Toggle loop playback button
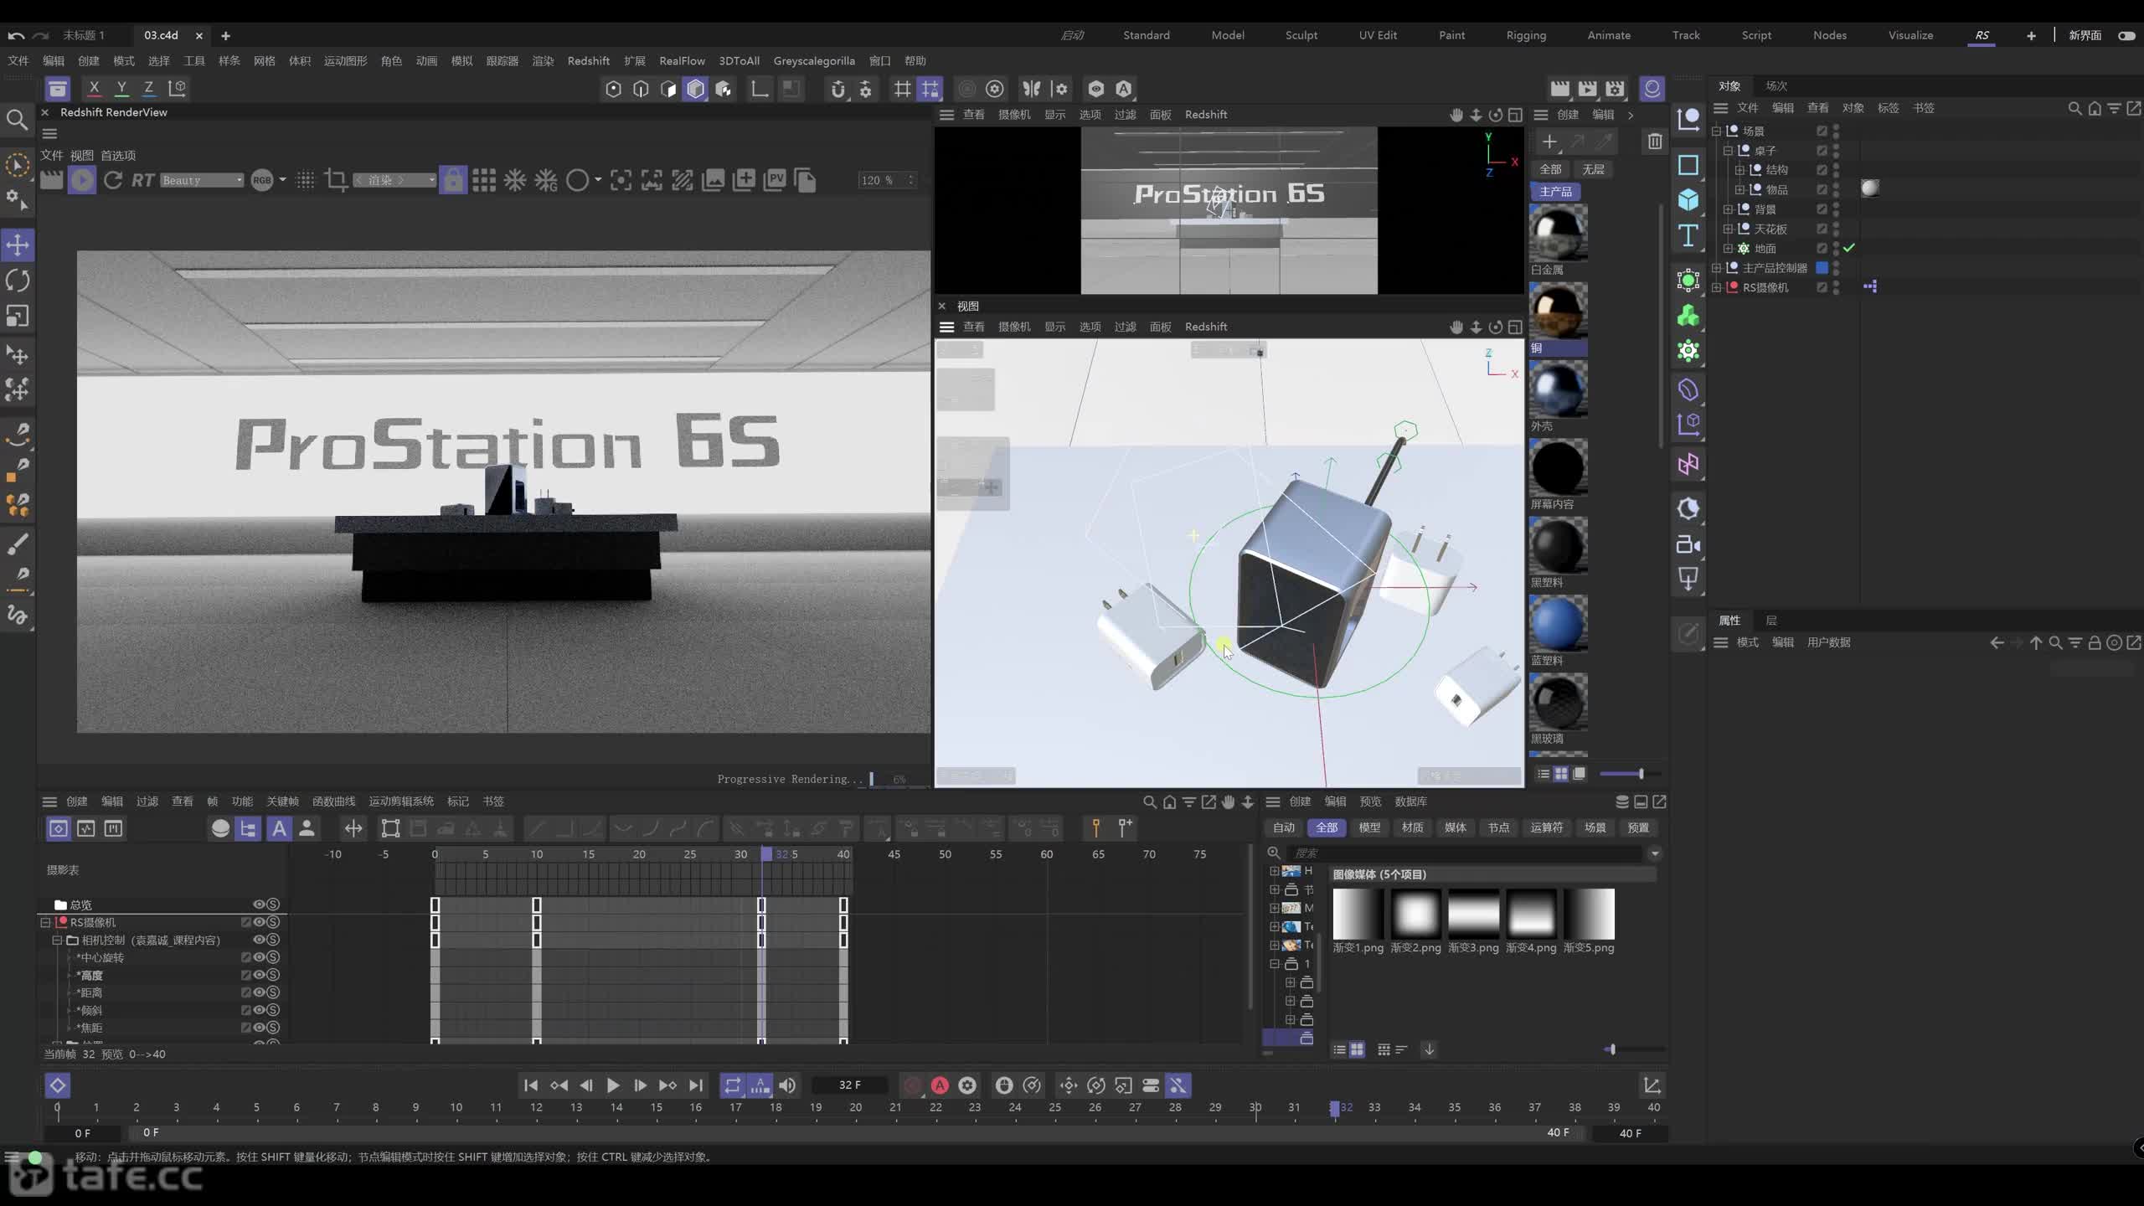Viewport: 2144px width, 1206px height. click(733, 1085)
